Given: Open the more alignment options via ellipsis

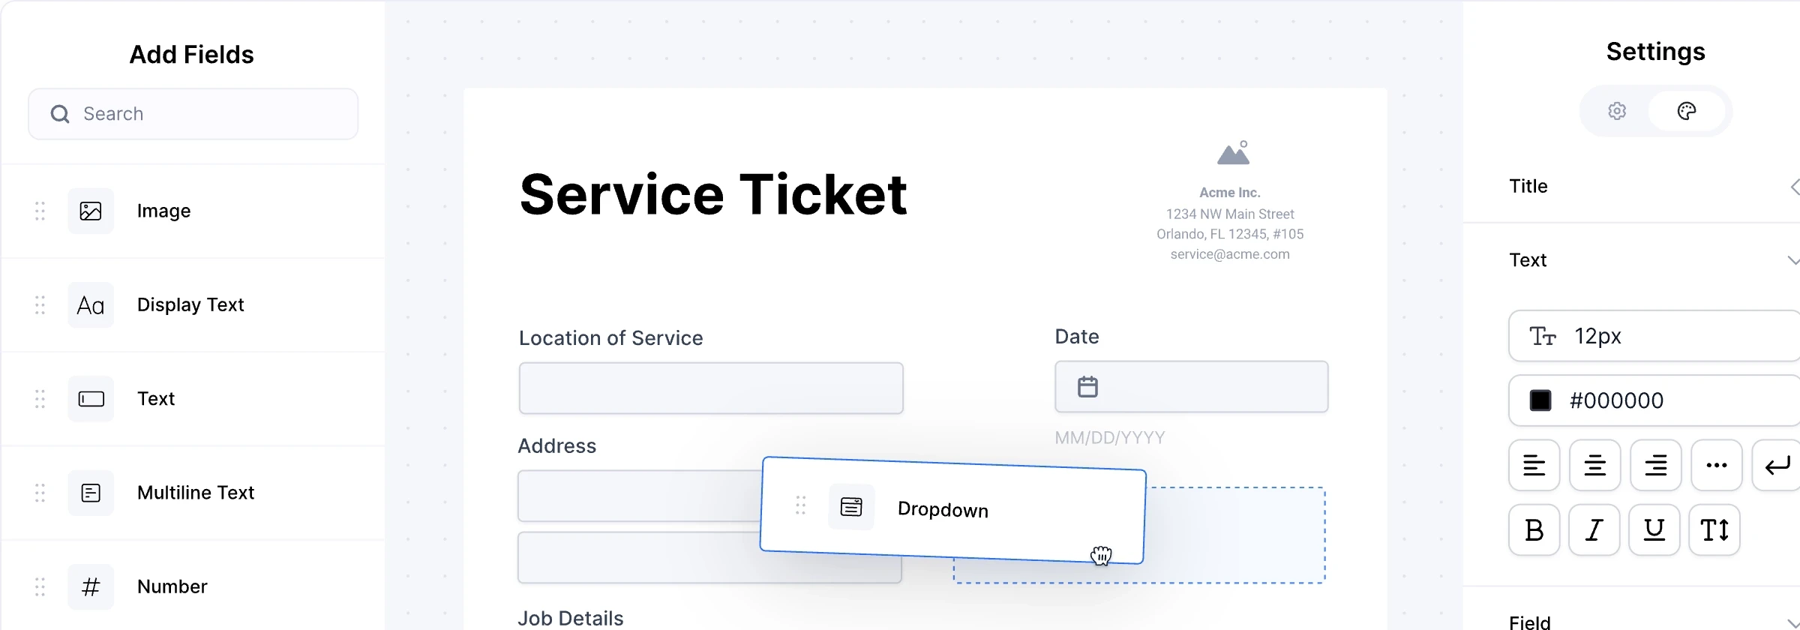Looking at the screenshot, I should pos(1716,465).
